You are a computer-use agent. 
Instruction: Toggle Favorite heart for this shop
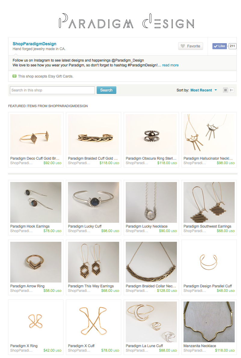point(190,46)
